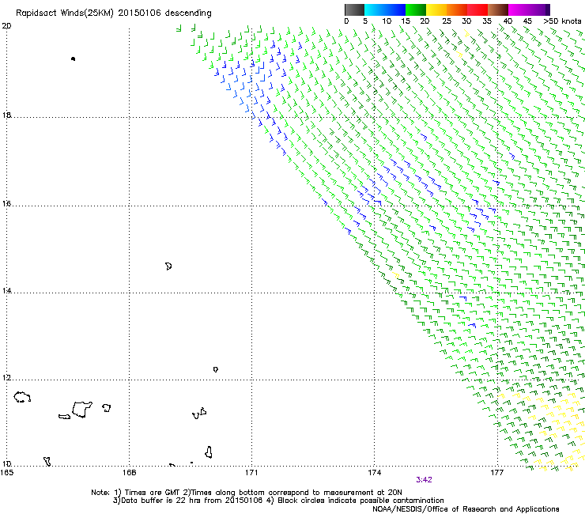
Task: Click the orange 25-30 knots color bar segment
Action: coord(457,9)
